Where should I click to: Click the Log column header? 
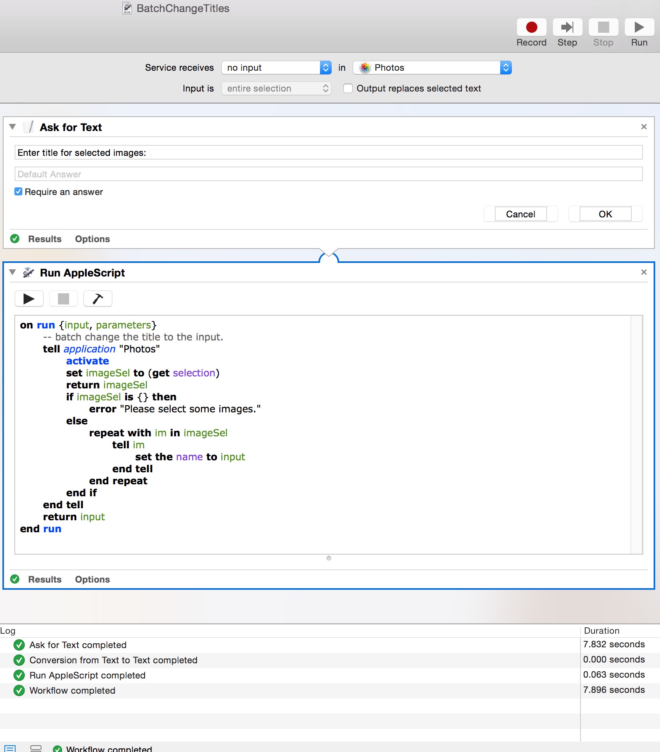click(x=8, y=631)
